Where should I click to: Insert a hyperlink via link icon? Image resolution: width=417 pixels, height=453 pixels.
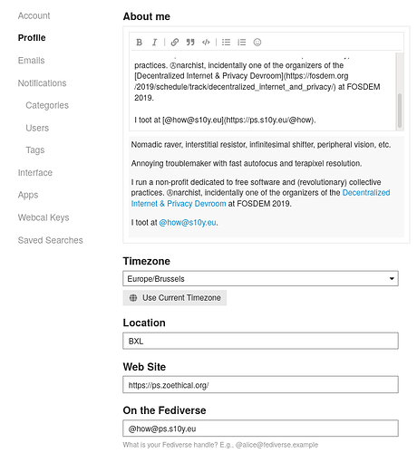tap(175, 43)
